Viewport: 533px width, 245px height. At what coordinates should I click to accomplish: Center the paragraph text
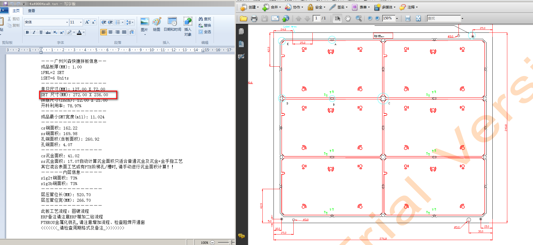110,32
